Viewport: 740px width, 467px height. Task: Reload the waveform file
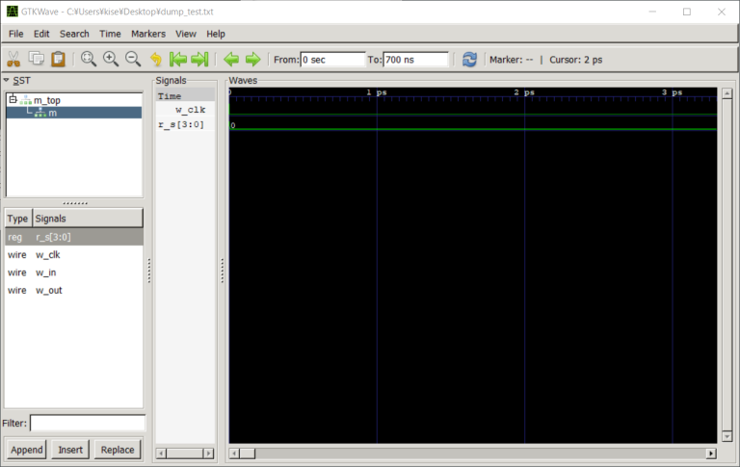[469, 60]
